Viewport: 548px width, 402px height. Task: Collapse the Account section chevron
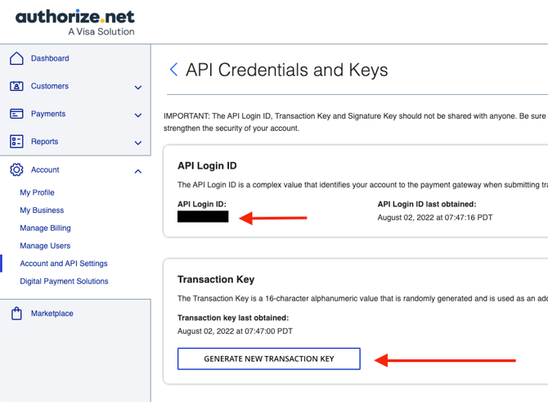138,171
